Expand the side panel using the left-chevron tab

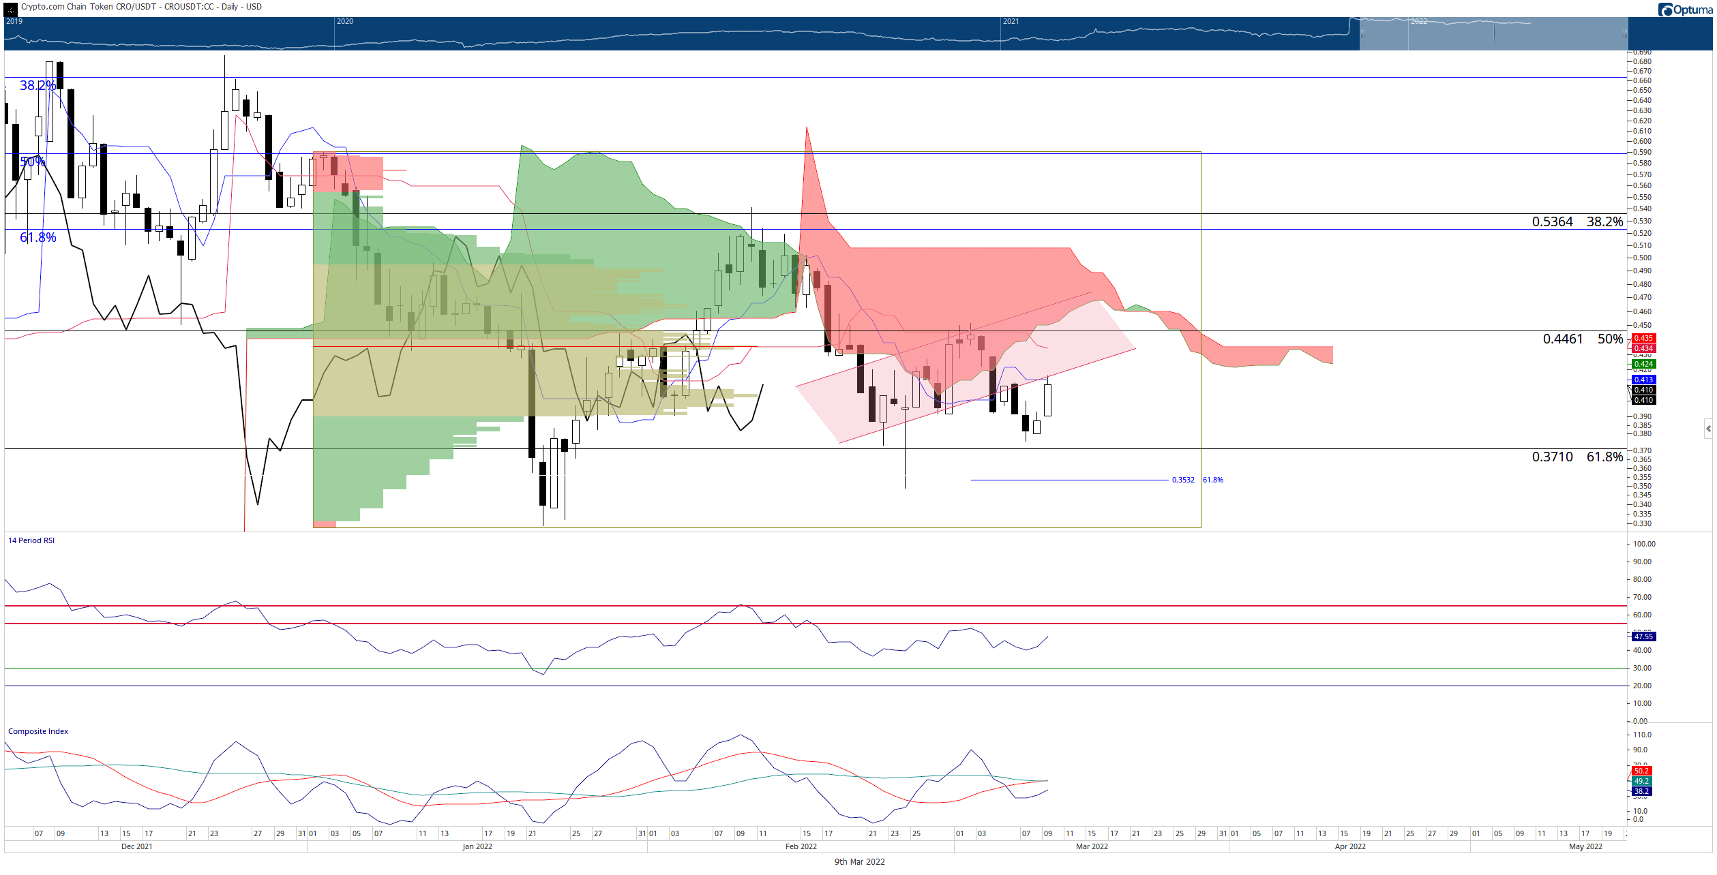click(x=1708, y=429)
